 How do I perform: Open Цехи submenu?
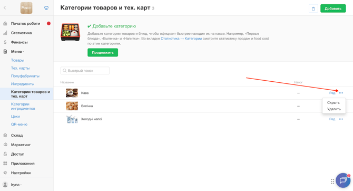pos(15,117)
